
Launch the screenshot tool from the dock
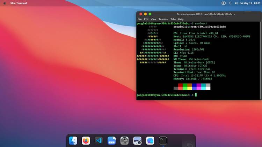[x=137, y=140]
